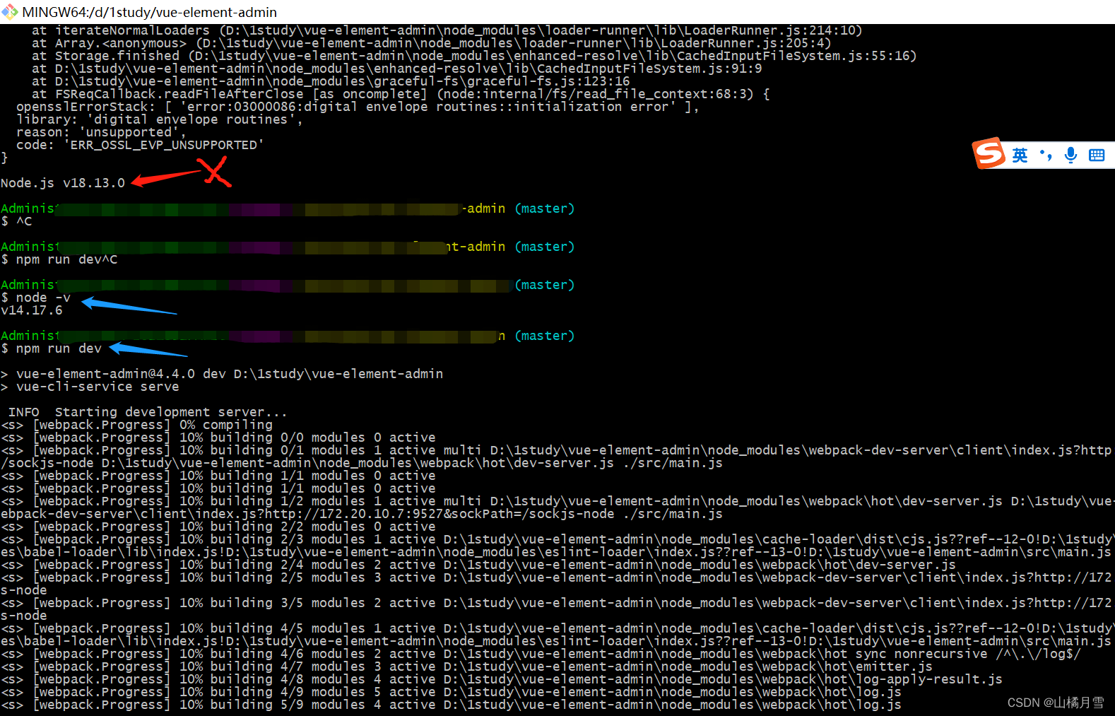This screenshot has width=1115, height=716.
Task: Click the 'at Array.<anonymous>' stack trace line
Action: [x=432, y=43]
